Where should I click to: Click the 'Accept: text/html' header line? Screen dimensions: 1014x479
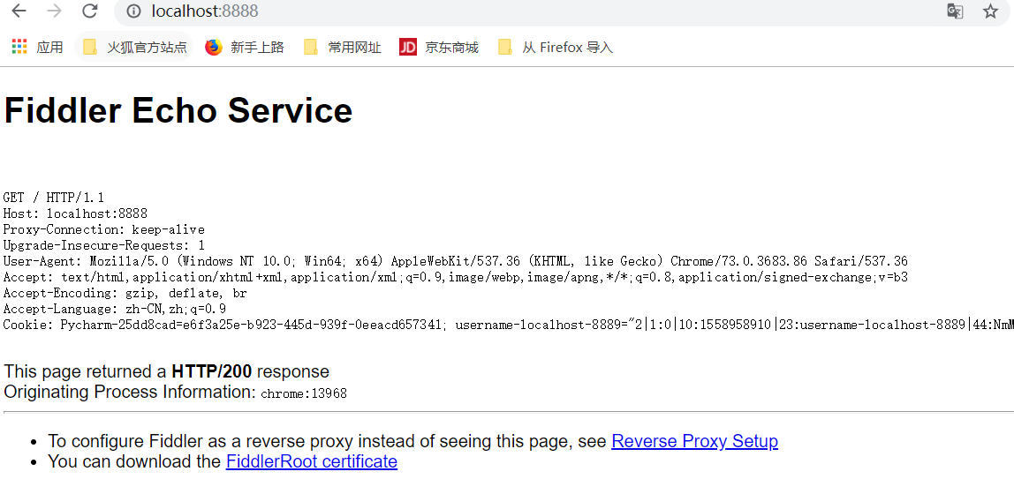coord(455,277)
